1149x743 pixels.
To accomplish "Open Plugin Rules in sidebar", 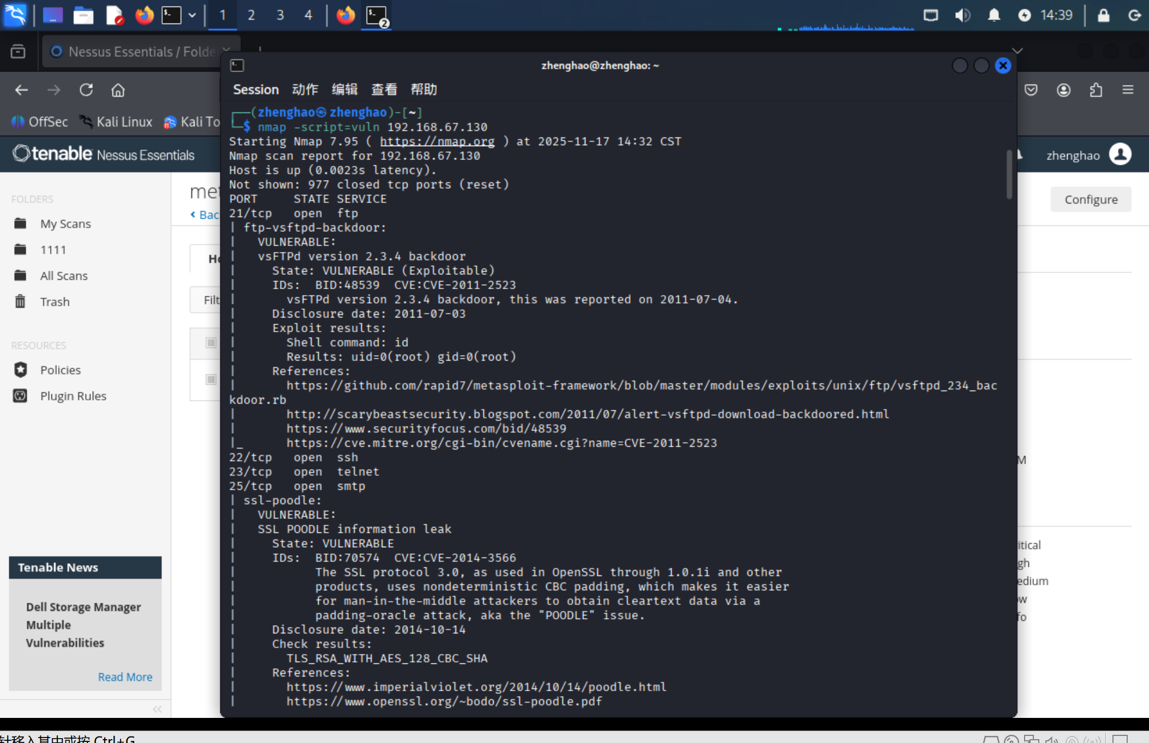I will coord(73,396).
